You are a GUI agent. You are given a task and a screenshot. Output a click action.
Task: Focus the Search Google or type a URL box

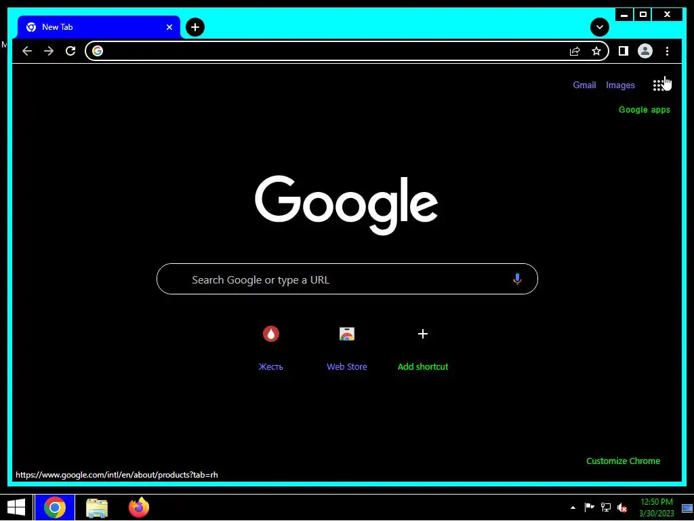[x=347, y=279]
